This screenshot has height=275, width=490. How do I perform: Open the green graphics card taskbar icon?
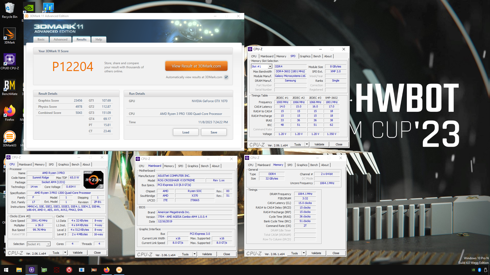(44, 270)
